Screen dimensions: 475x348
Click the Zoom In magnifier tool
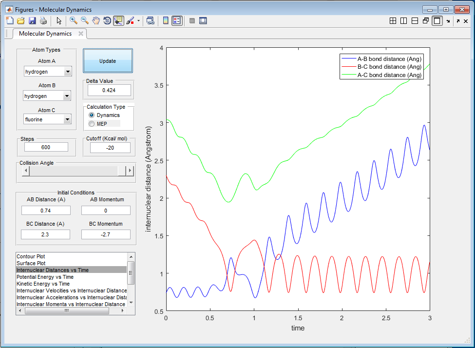coord(74,20)
